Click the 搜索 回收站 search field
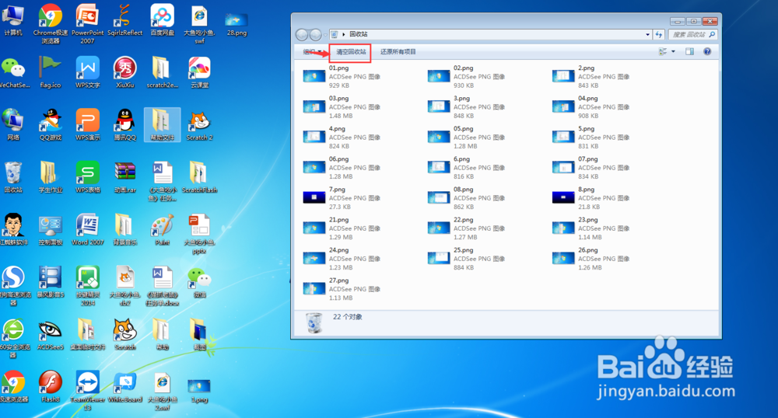Image resolution: width=778 pixels, height=418 pixels. click(x=692, y=34)
